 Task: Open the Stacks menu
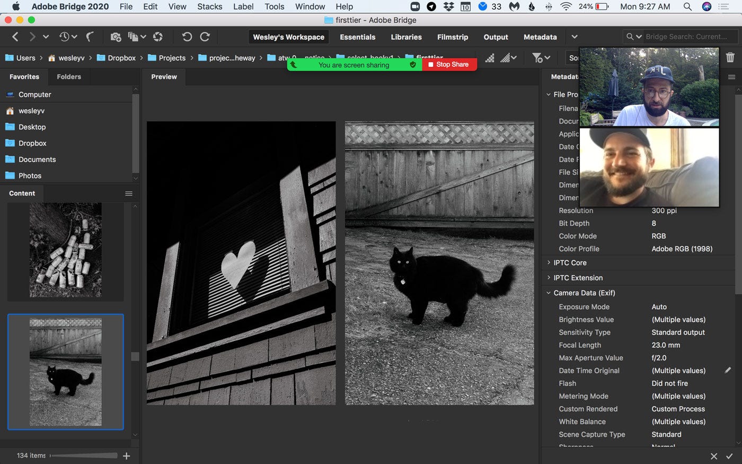(x=209, y=6)
